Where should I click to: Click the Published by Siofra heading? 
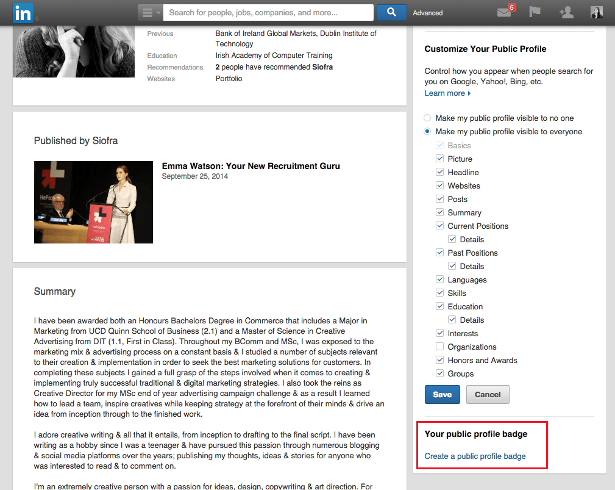click(76, 140)
